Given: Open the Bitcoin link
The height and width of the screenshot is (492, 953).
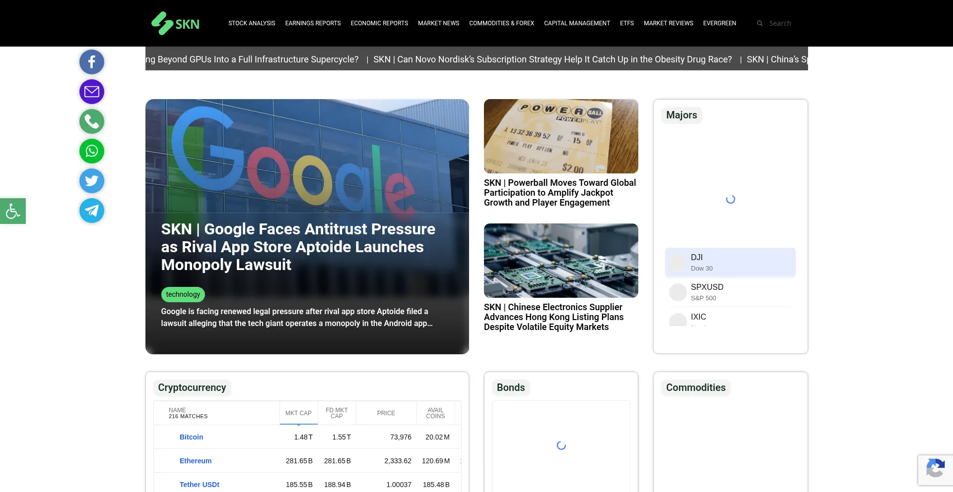Looking at the screenshot, I should [x=191, y=437].
